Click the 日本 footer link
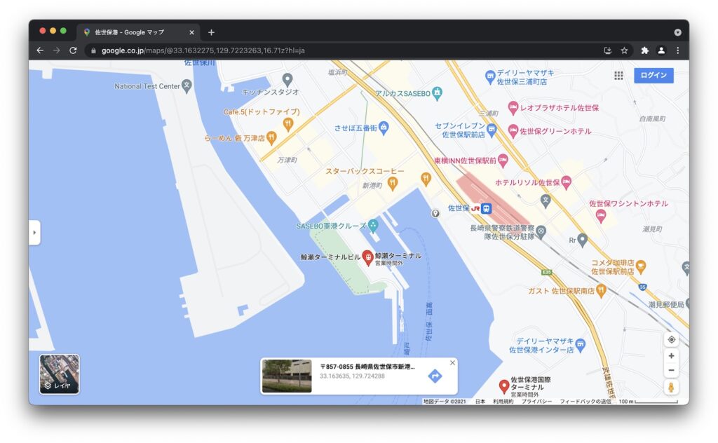This screenshot has height=443, width=718. pyautogui.click(x=480, y=402)
